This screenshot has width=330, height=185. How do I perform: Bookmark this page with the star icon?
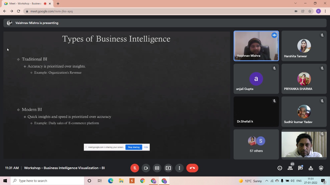click(310, 11)
